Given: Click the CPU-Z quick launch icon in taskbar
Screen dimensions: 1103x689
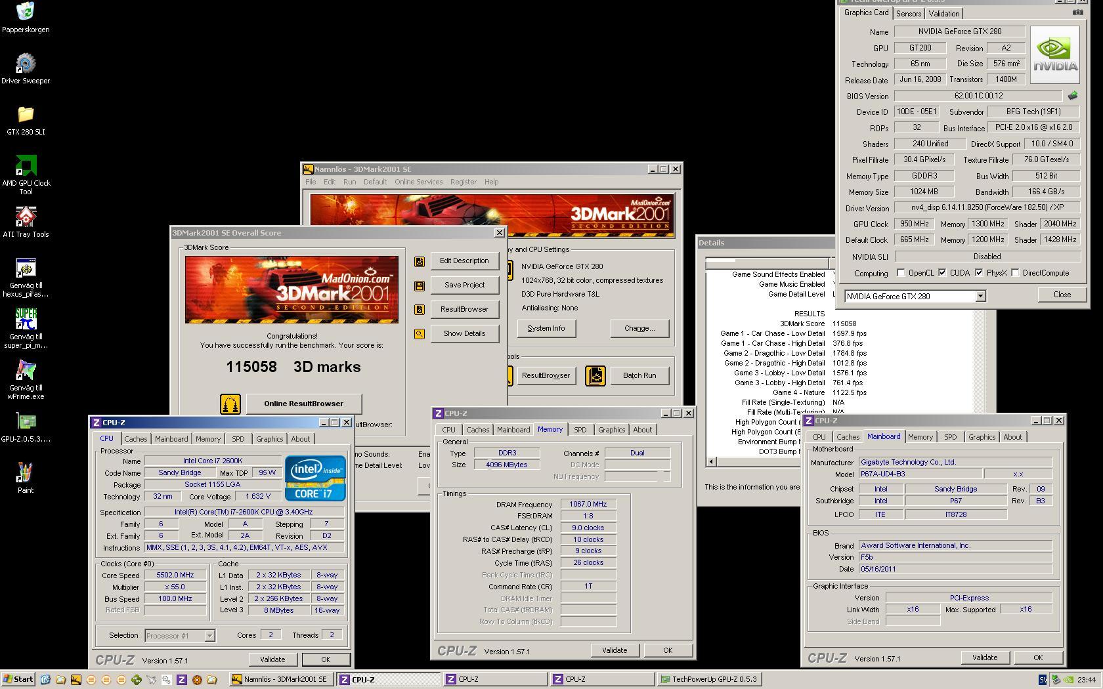Looking at the screenshot, I should click(x=182, y=680).
